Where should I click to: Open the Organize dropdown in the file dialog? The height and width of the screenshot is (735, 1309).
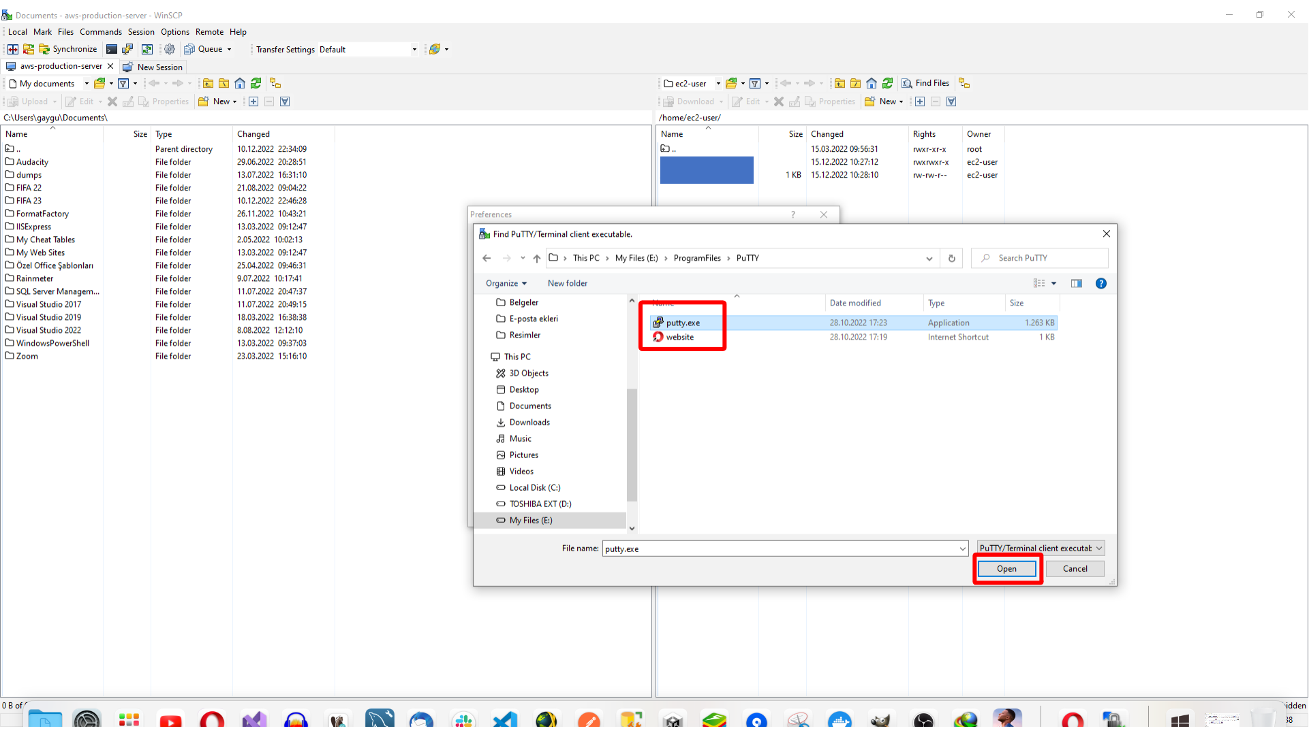click(x=506, y=283)
